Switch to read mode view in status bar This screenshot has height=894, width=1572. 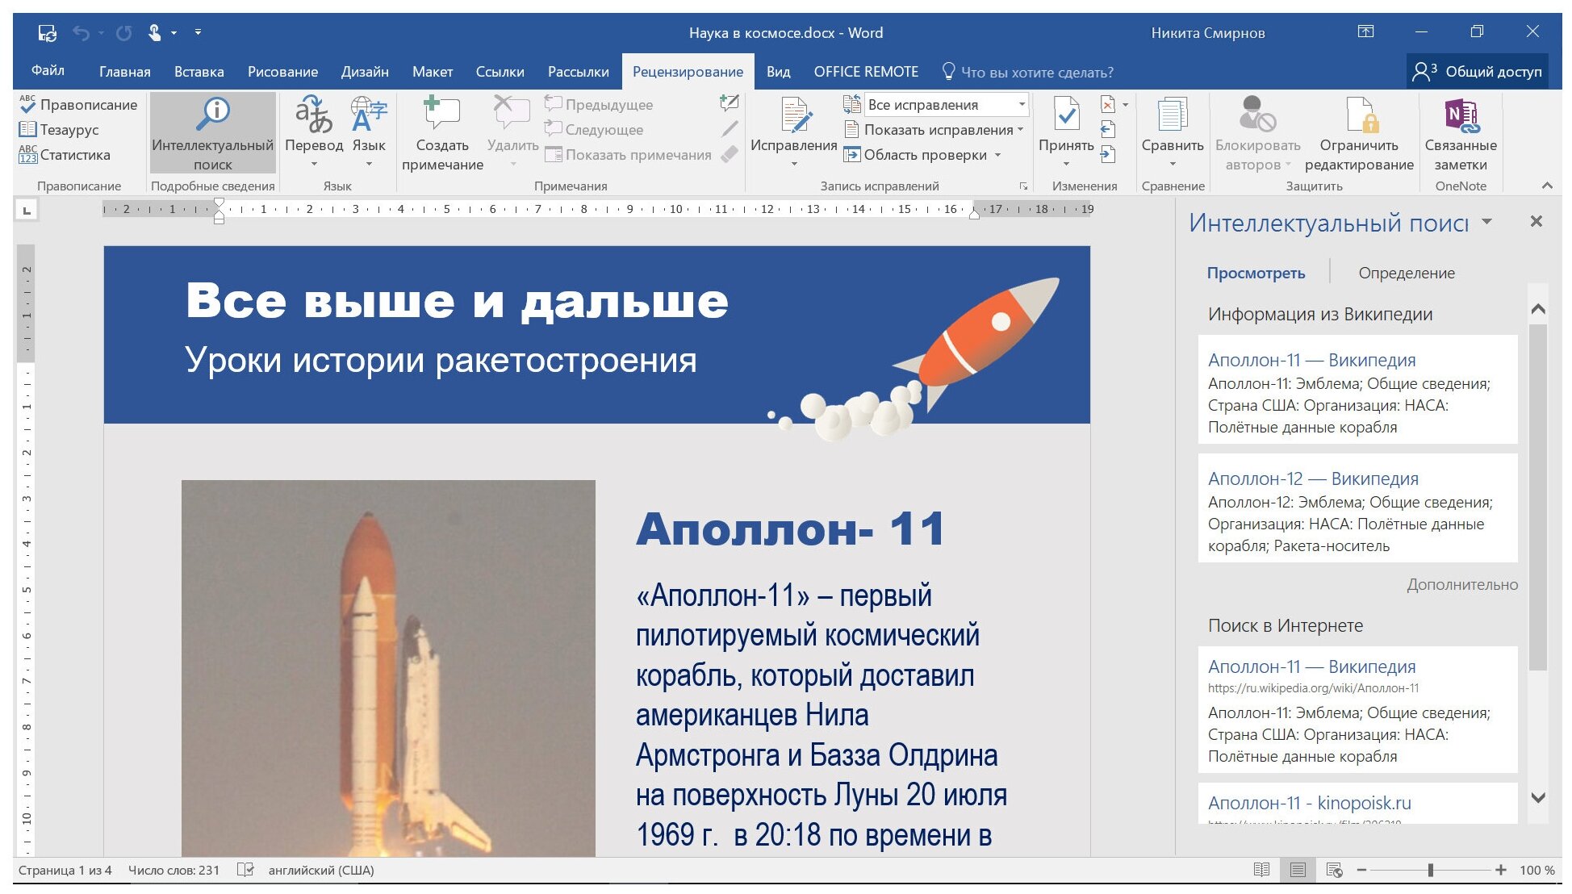pyautogui.click(x=1261, y=870)
